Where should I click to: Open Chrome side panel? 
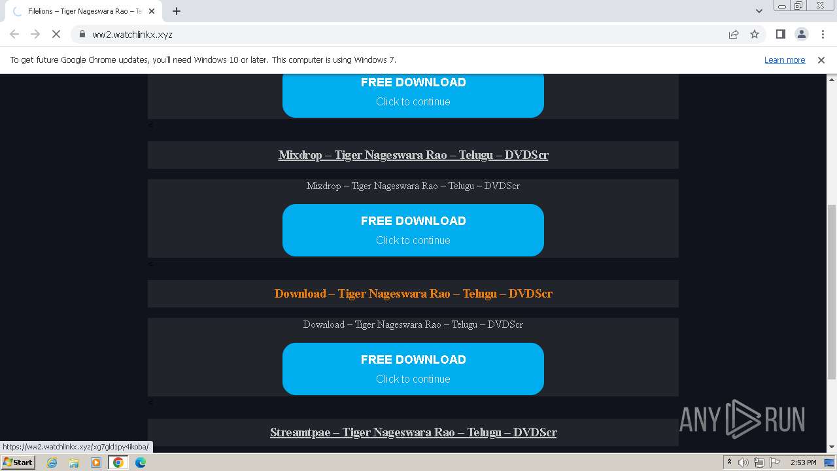pos(780,34)
